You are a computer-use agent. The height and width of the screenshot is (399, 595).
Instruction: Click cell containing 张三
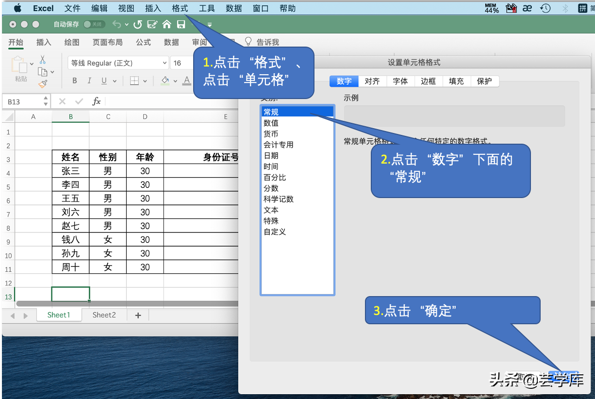click(71, 171)
